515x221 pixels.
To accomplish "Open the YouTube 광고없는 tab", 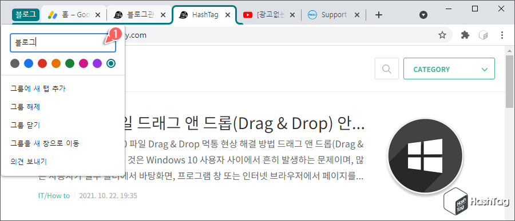I will pos(270,15).
